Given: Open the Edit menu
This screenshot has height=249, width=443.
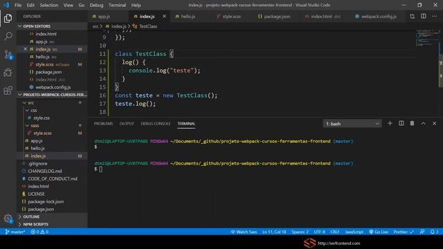Looking at the screenshot, I should [x=30, y=5].
